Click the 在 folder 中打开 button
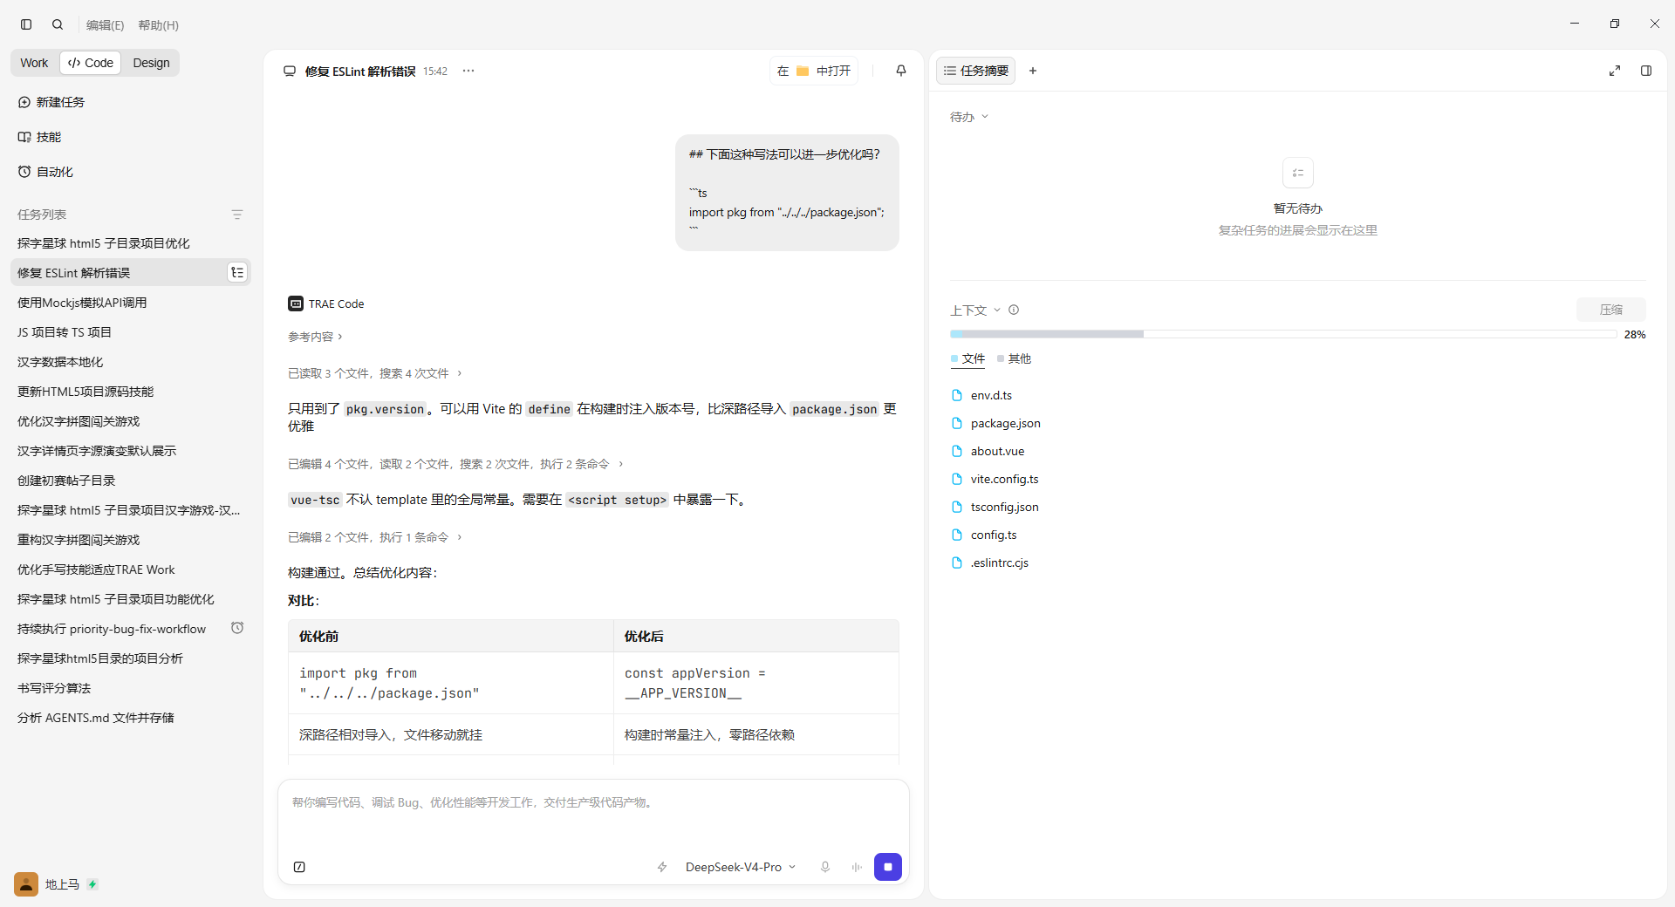This screenshot has width=1675, height=907. [814, 71]
